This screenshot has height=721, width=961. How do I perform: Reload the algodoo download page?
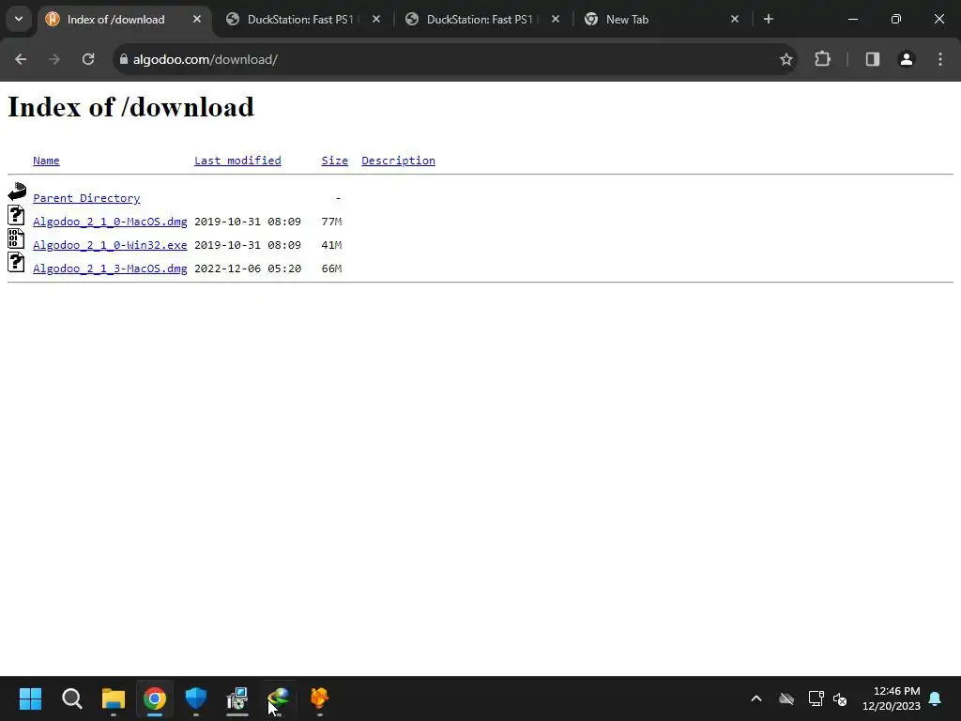(88, 59)
